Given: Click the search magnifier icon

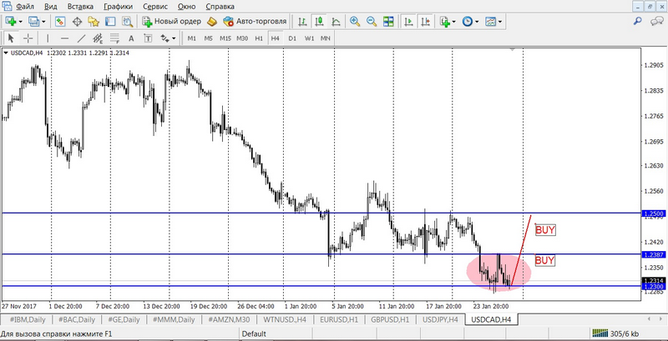Looking at the screenshot, I should (x=638, y=21).
